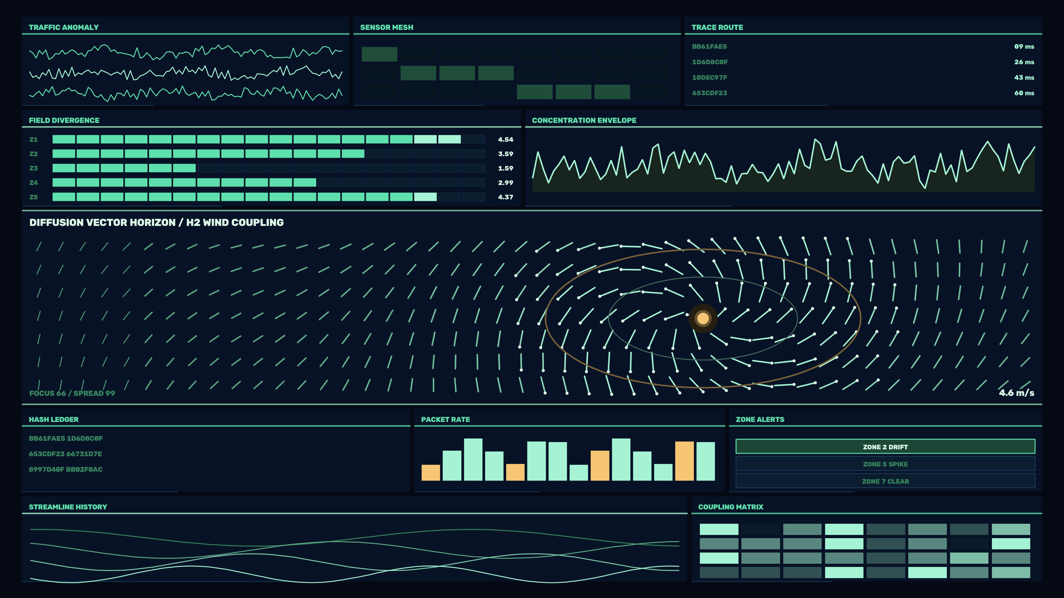The height and width of the screenshot is (598, 1064).
Task: Click the 26 ms latency value
Action: coord(1024,62)
